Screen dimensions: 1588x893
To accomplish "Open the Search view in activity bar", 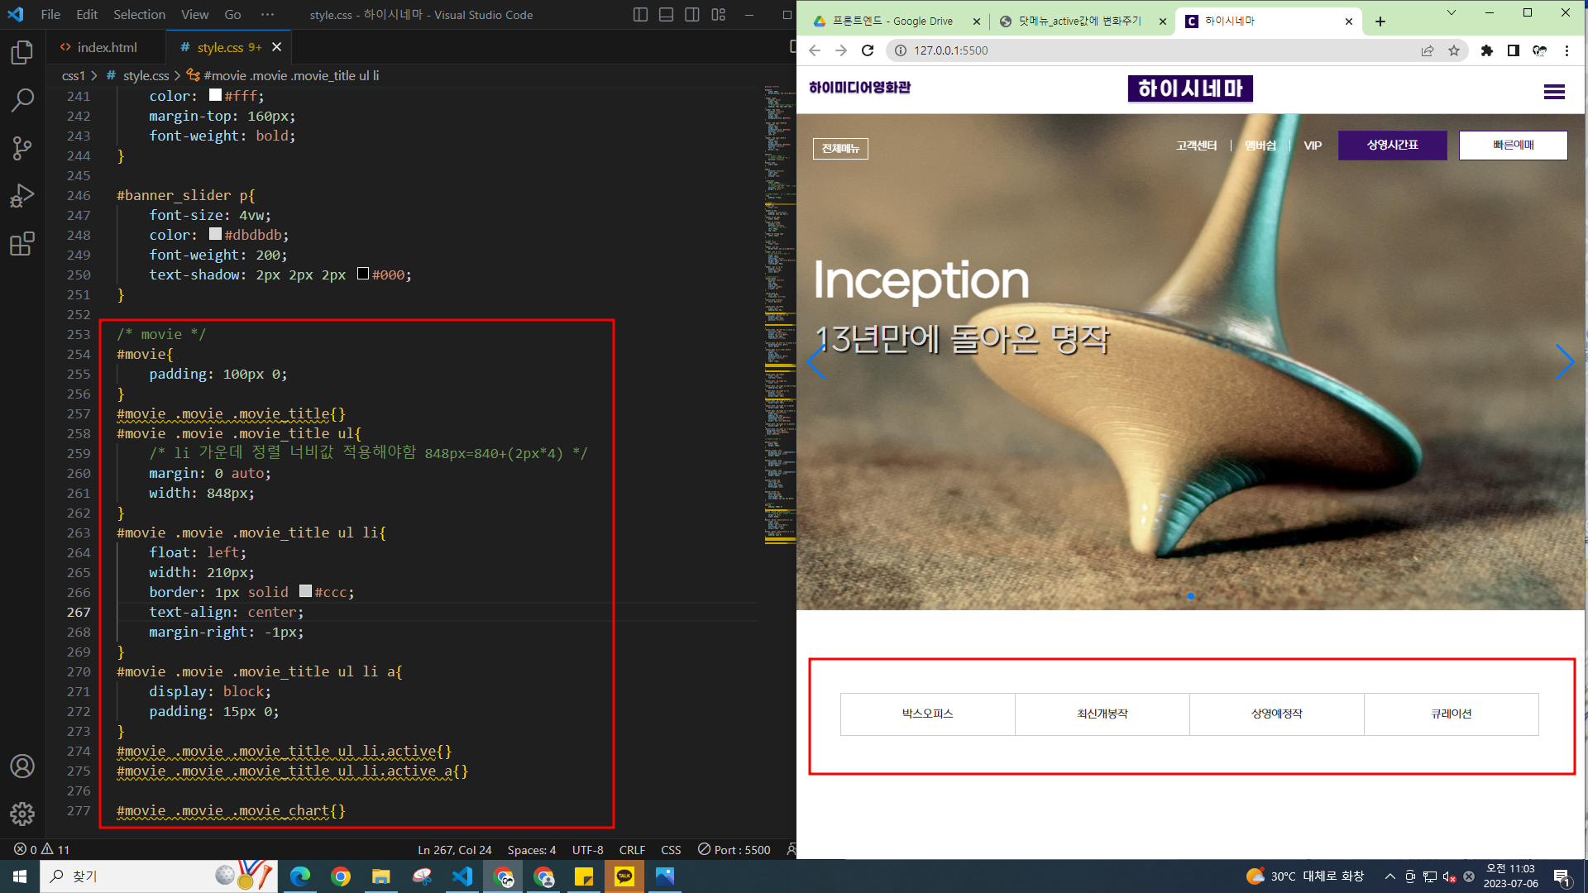I will [x=22, y=101].
